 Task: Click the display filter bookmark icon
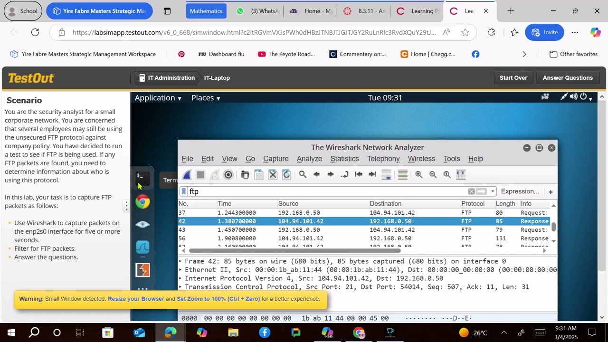click(x=184, y=191)
